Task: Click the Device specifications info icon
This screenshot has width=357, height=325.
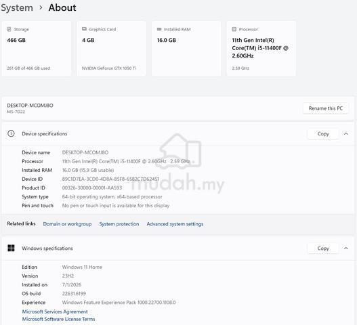Action: [x=11, y=133]
